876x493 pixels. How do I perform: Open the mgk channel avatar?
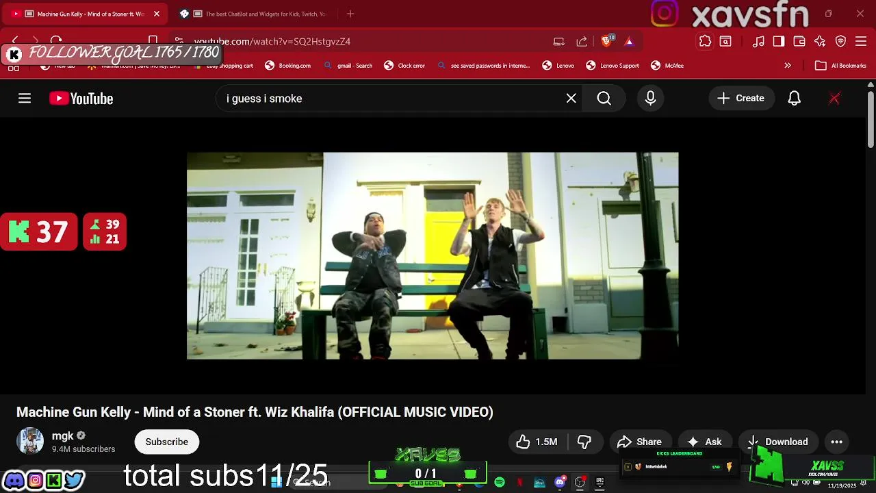click(x=30, y=442)
